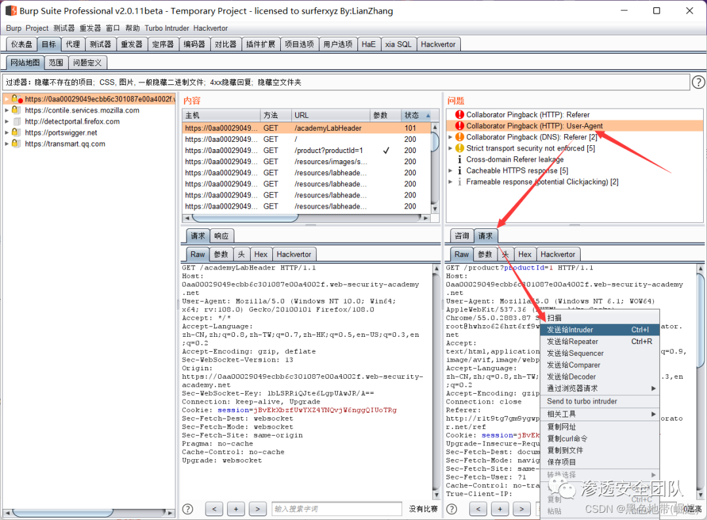The width and height of the screenshot is (707, 520).
Task: Switch to 响应 tab in left viewer
Action: (221, 235)
